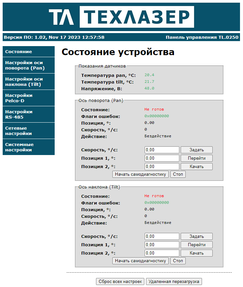
Task: Open the Состояние menu item
Action: tap(28, 52)
